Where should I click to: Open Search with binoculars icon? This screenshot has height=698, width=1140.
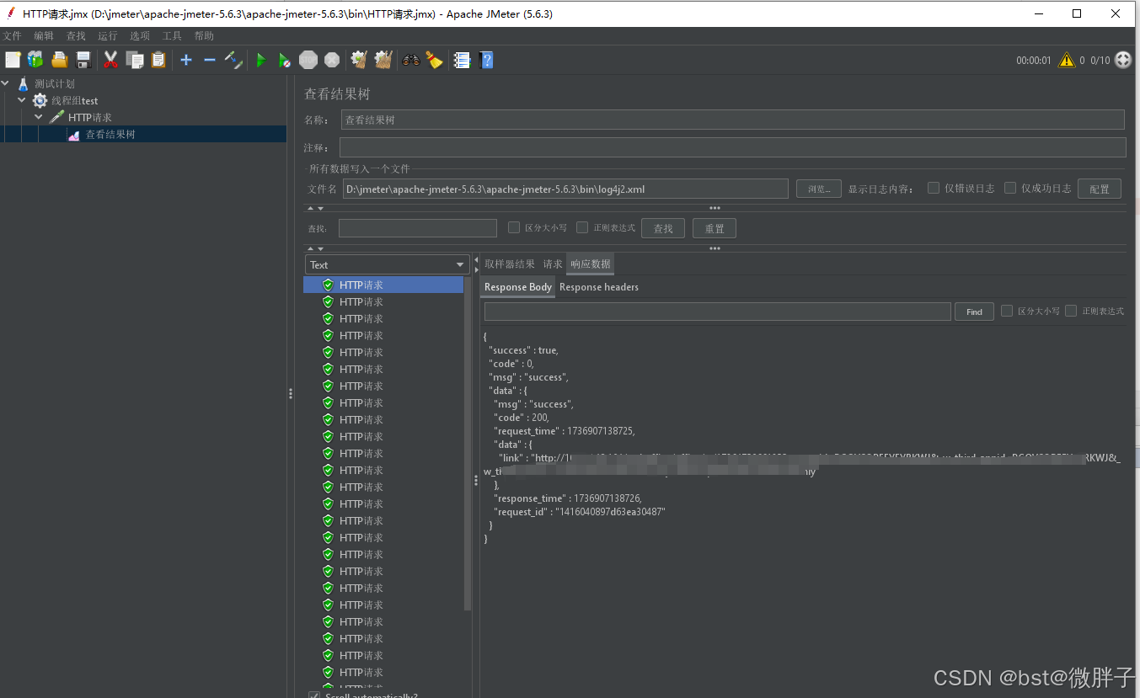point(410,60)
